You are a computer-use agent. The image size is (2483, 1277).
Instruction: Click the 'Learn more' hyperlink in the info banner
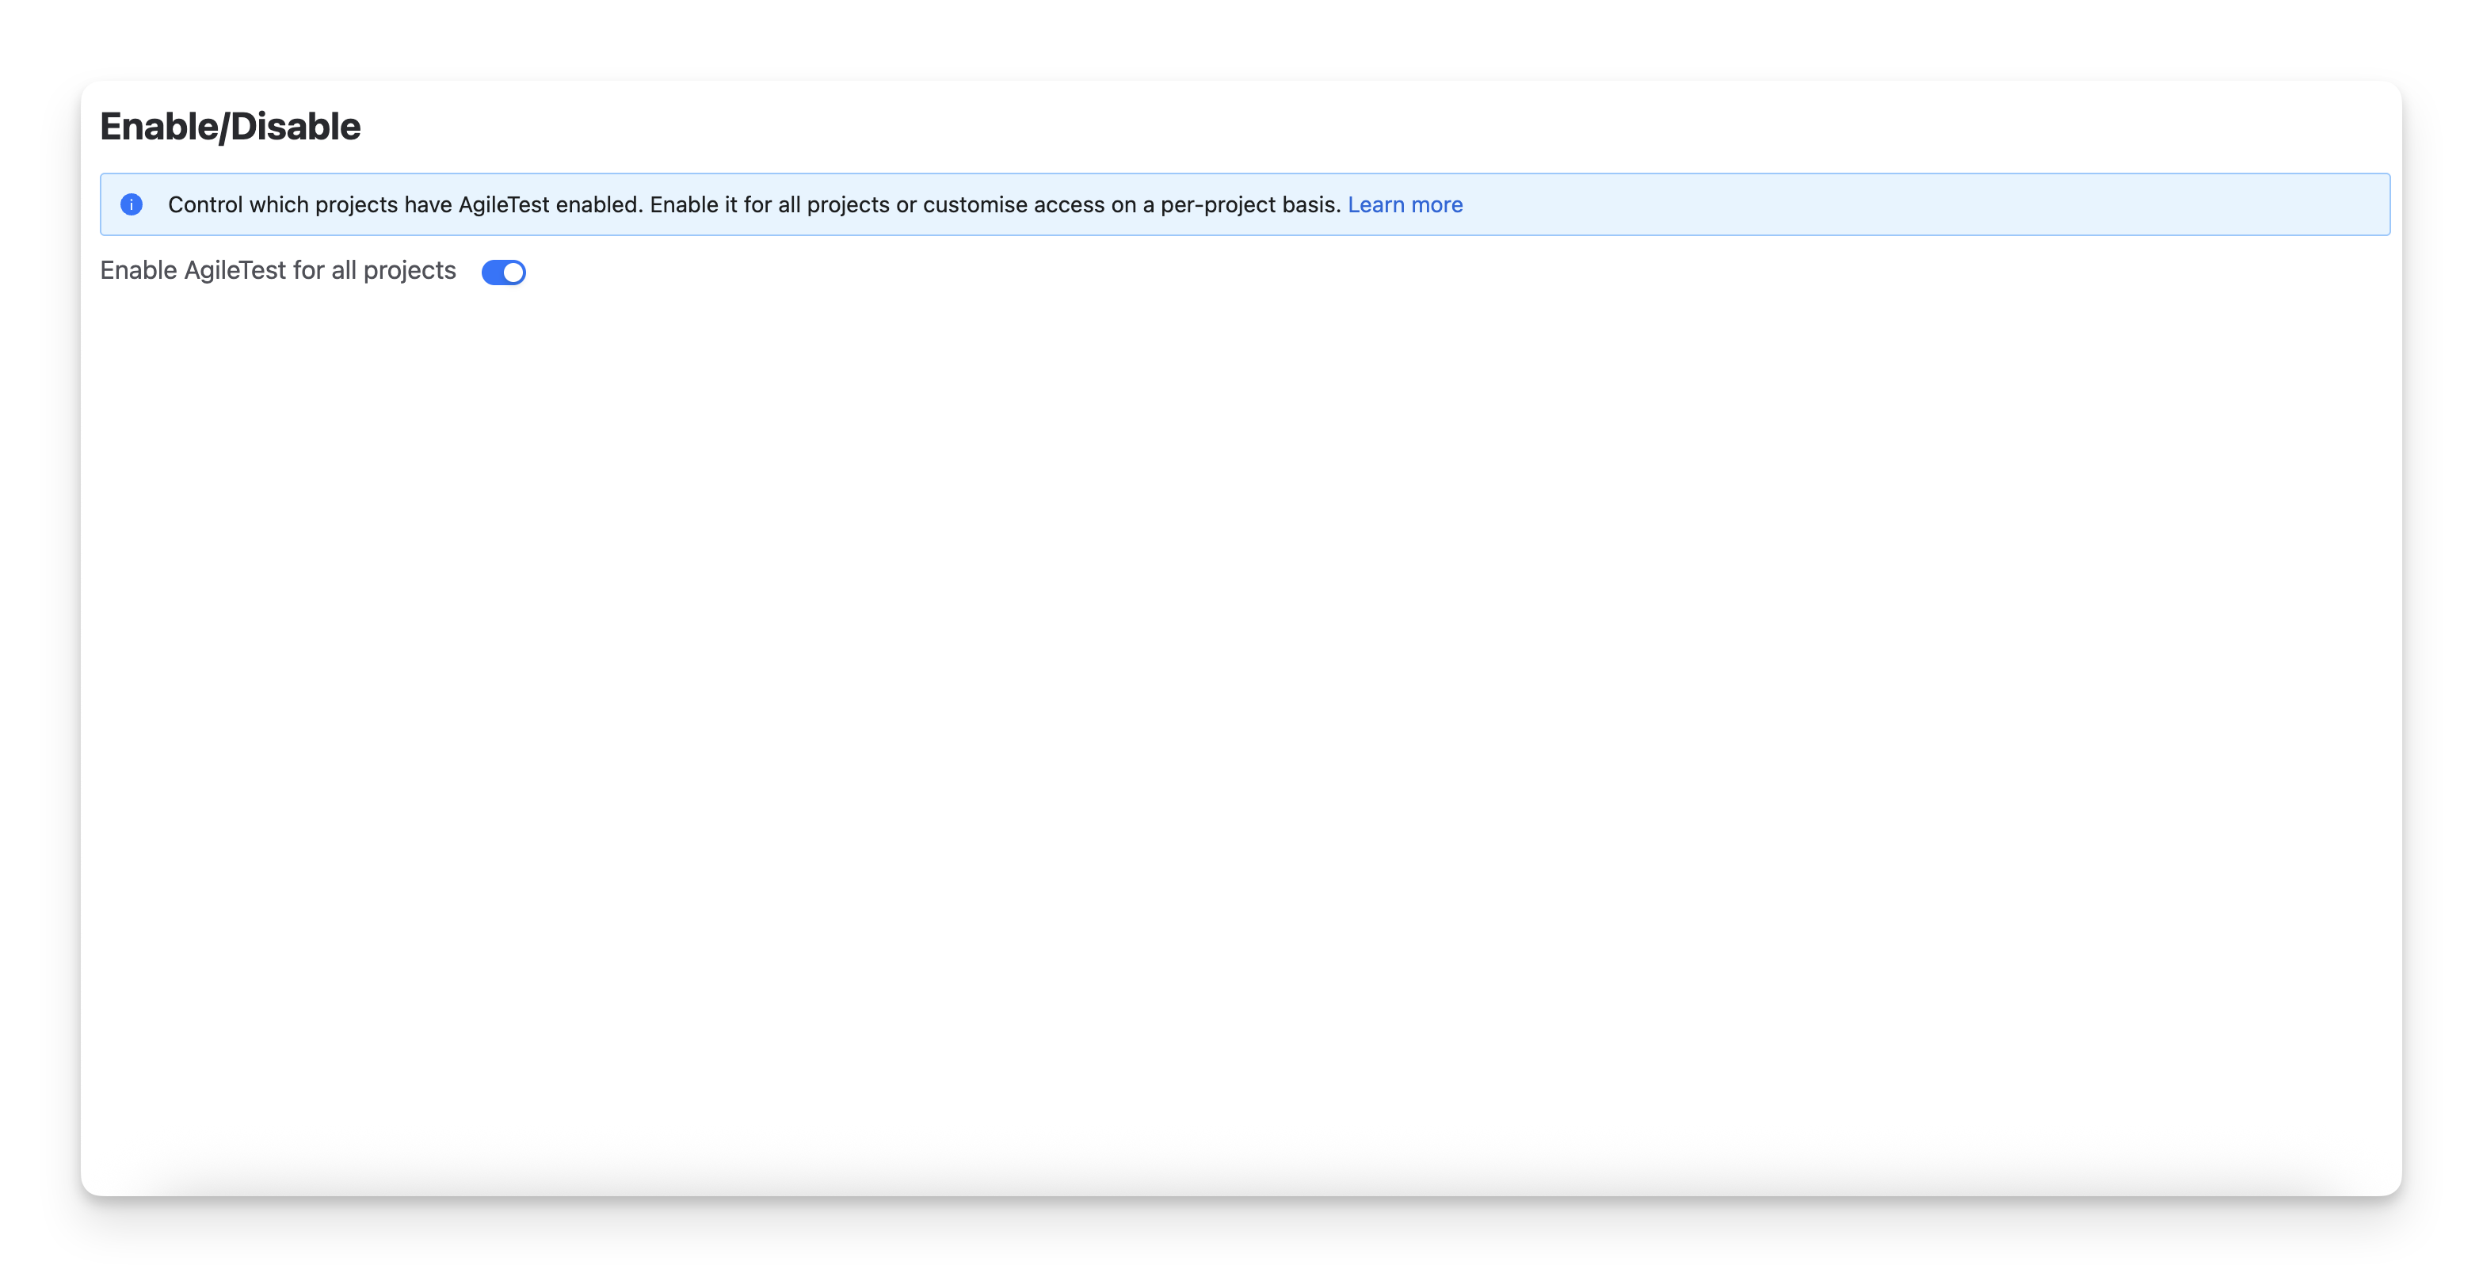tap(1405, 204)
